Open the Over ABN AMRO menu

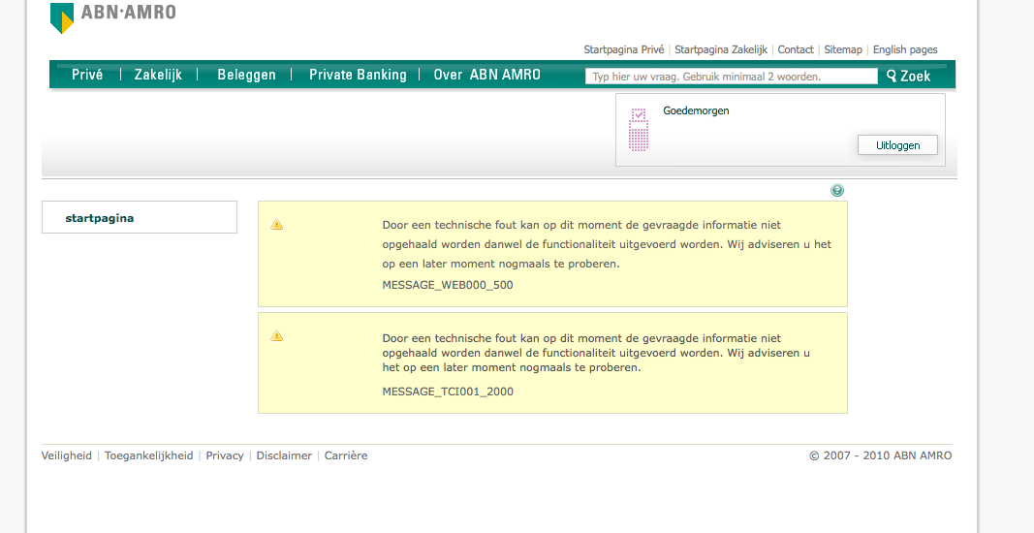pos(486,75)
